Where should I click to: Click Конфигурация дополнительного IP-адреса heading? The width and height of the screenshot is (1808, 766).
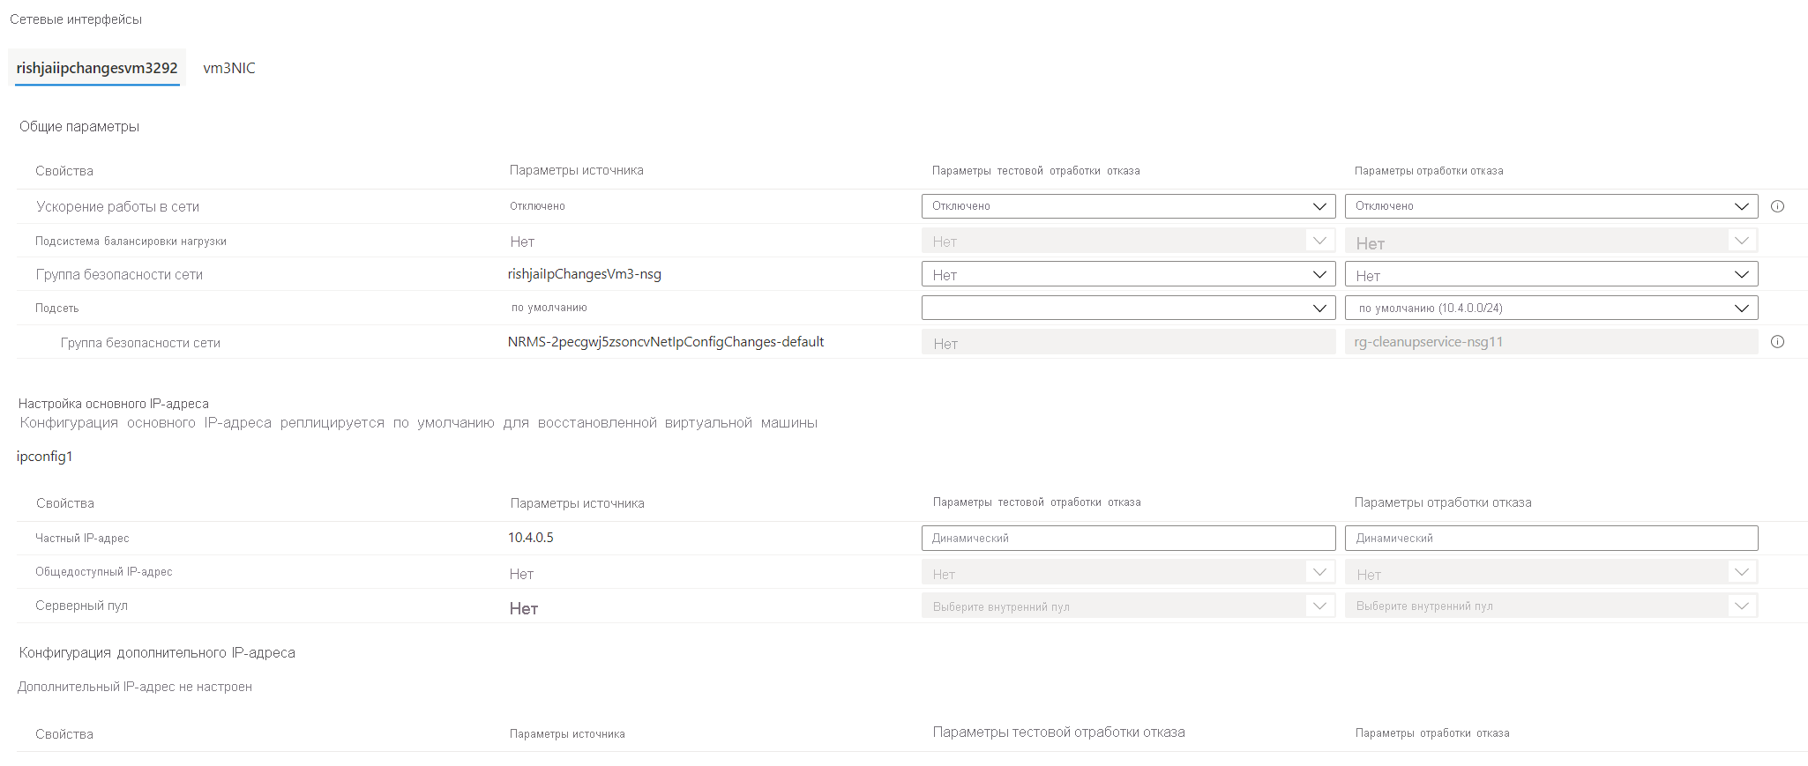click(x=157, y=653)
